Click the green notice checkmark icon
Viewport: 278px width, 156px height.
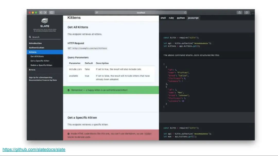pos(68,90)
